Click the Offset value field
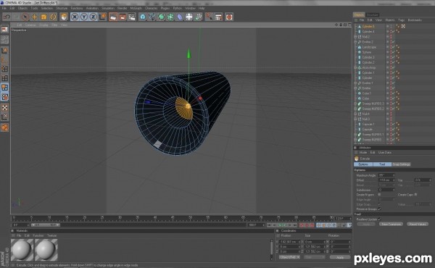 coord(386,180)
